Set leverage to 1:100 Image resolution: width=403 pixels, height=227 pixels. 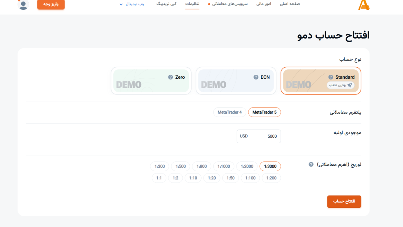coord(250,178)
